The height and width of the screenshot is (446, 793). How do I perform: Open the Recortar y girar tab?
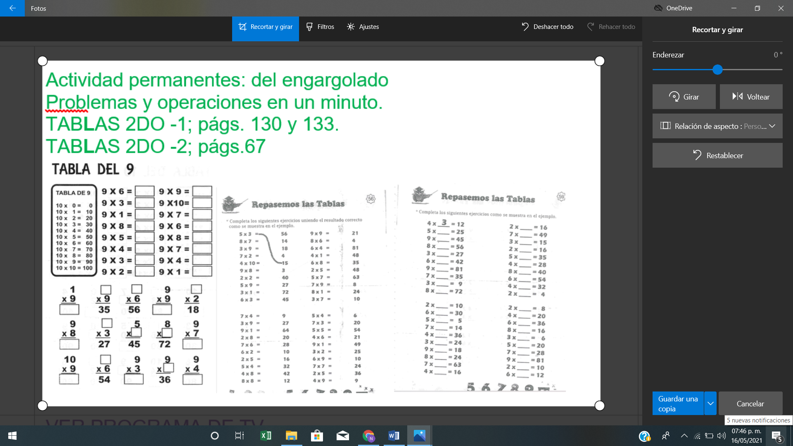coord(265,27)
